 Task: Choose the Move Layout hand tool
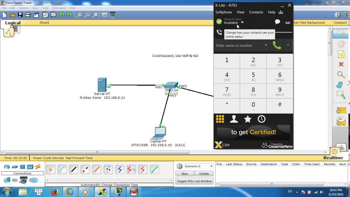[x=341, y=44]
